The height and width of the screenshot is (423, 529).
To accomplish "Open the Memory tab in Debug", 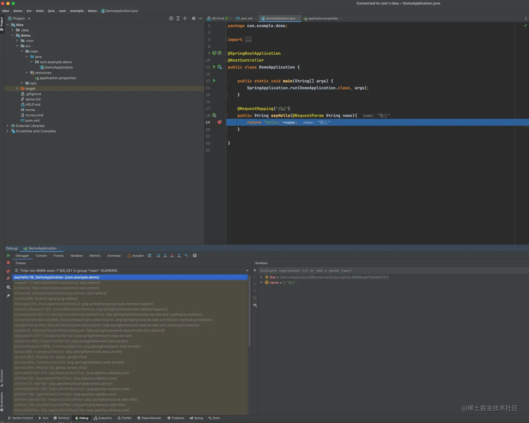I will pyautogui.click(x=95, y=256).
